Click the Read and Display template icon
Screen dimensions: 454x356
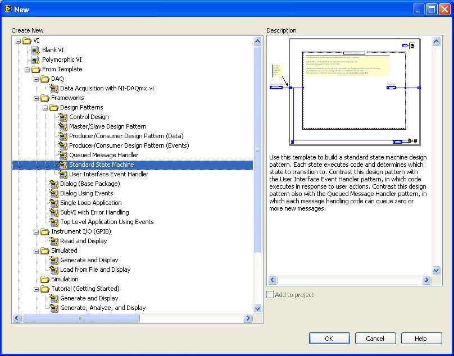pyautogui.click(x=53, y=241)
